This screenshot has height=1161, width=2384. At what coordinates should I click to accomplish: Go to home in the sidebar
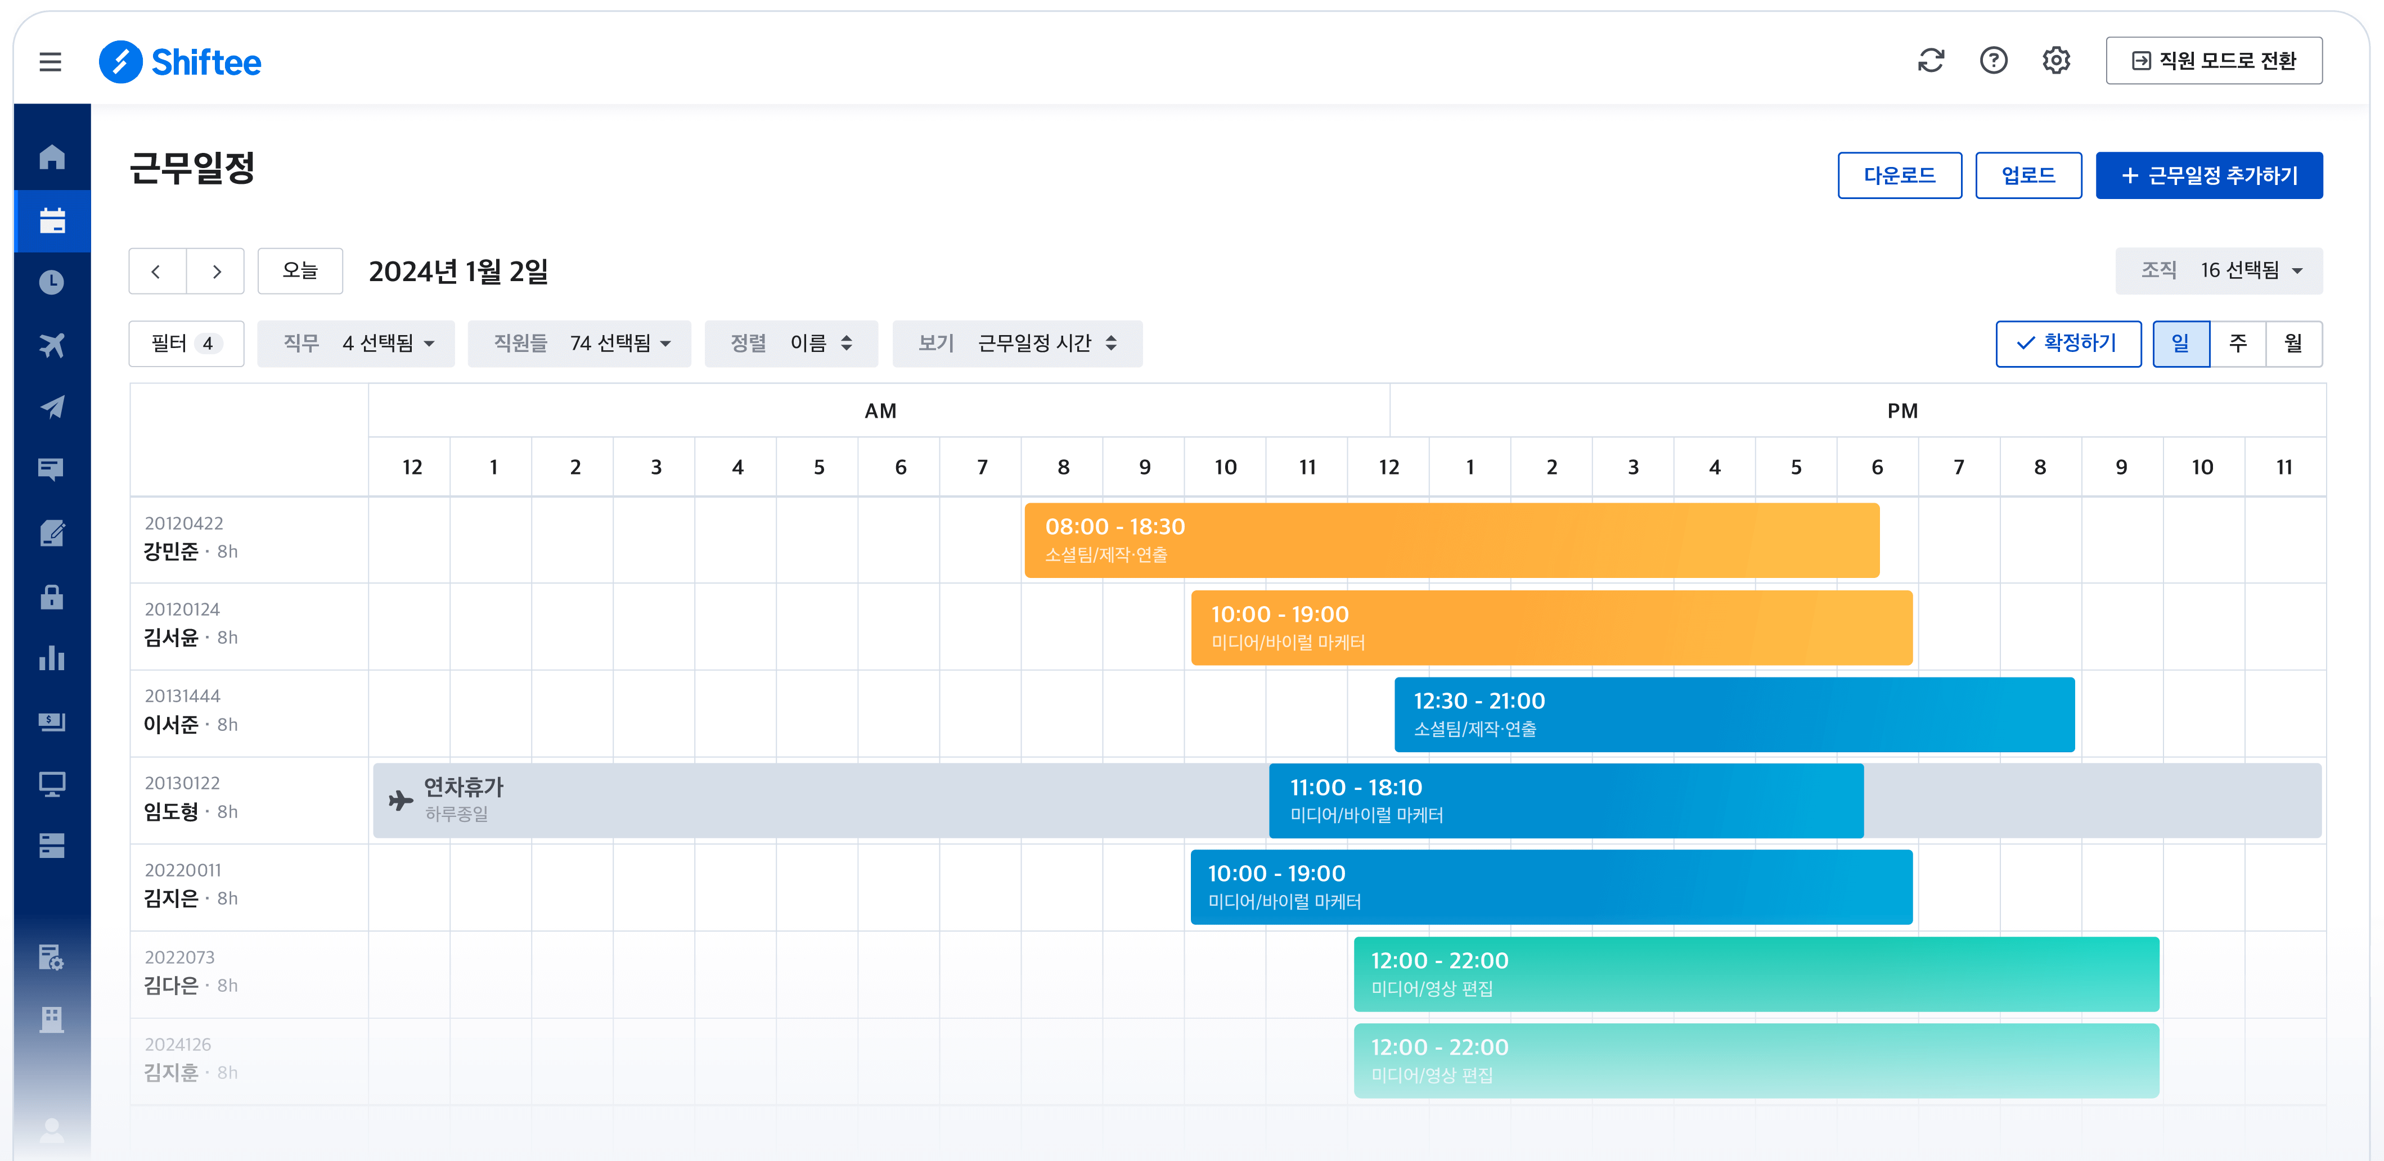pos(52,157)
